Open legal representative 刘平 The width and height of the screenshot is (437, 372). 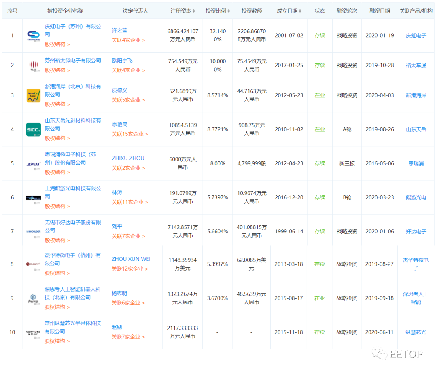coord(117,227)
